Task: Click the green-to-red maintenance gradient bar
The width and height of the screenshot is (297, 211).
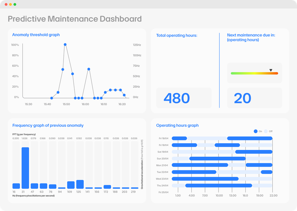Action: click(254, 73)
